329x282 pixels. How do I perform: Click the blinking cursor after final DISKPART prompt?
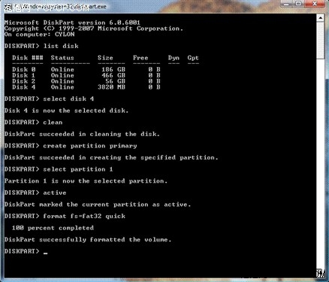45,253
